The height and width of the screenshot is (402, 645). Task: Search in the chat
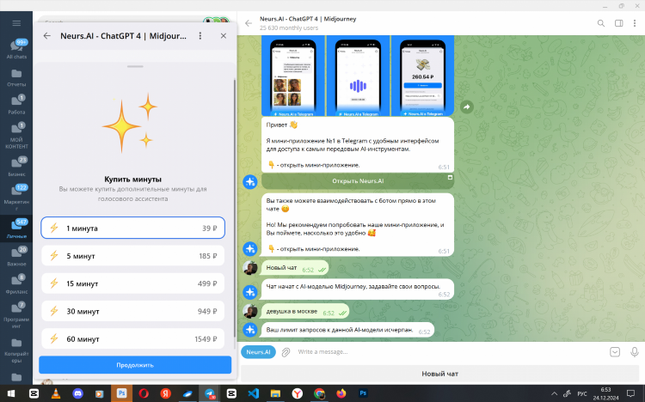click(x=601, y=23)
